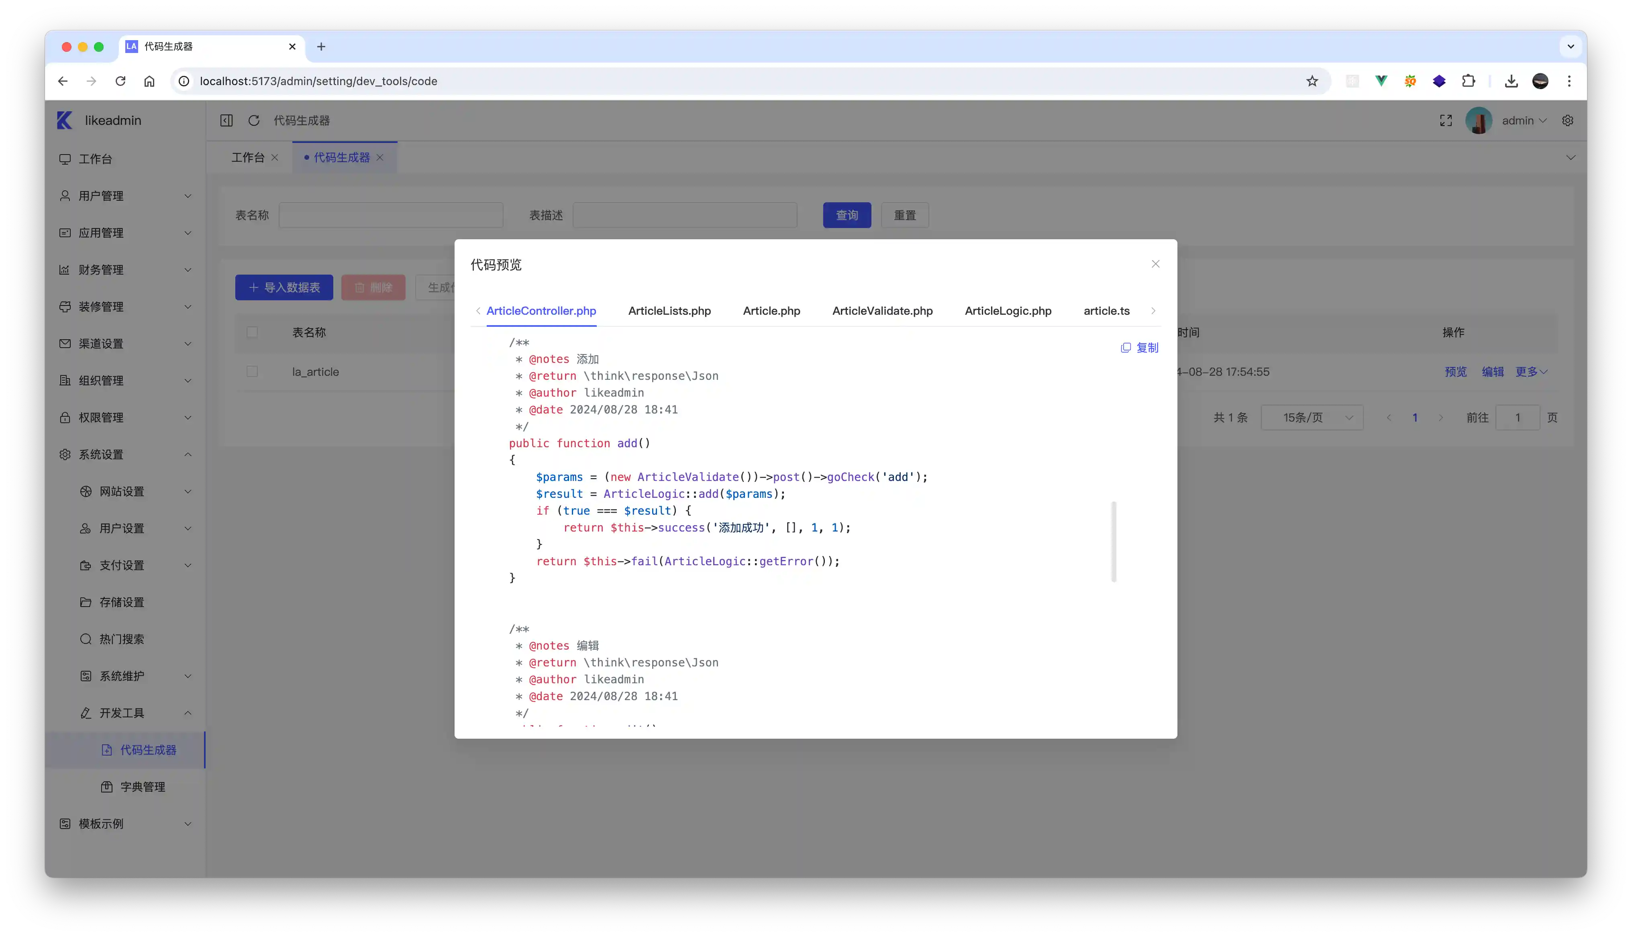Open the layout settings gear icon
This screenshot has width=1632, height=937.
(1568, 120)
